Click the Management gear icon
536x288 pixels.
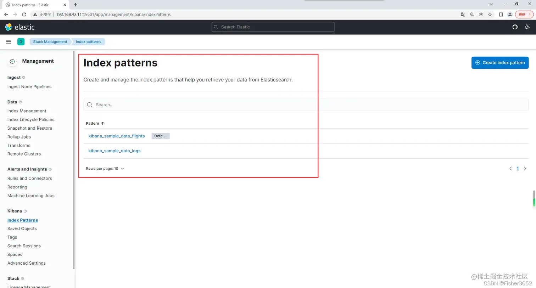12,61
